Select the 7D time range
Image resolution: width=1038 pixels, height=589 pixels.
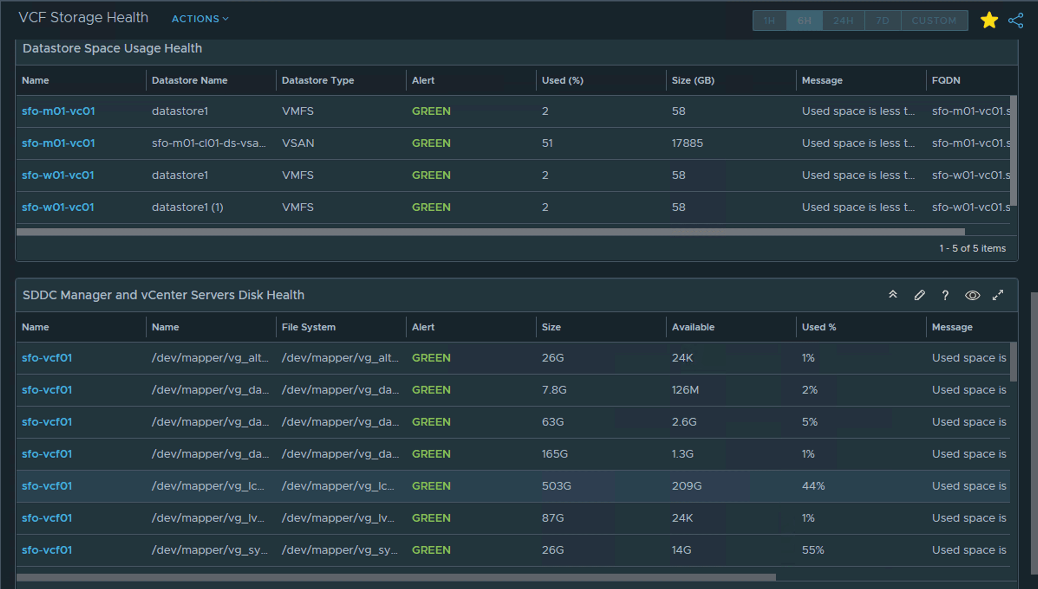[882, 20]
